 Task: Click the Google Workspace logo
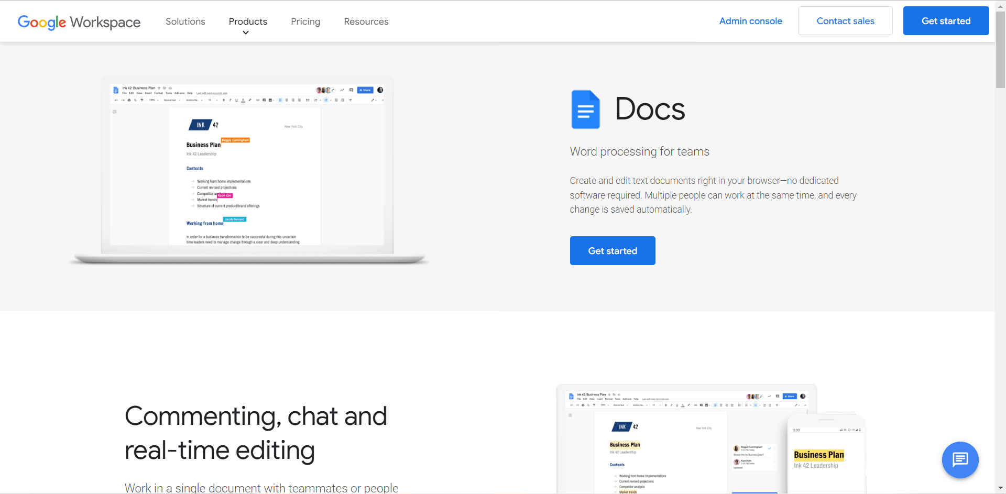tap(79, 22)
